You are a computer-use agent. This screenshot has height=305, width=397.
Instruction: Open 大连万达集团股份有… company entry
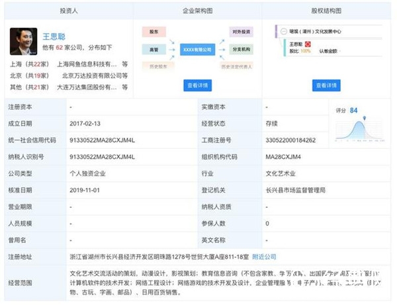(87, 87)
